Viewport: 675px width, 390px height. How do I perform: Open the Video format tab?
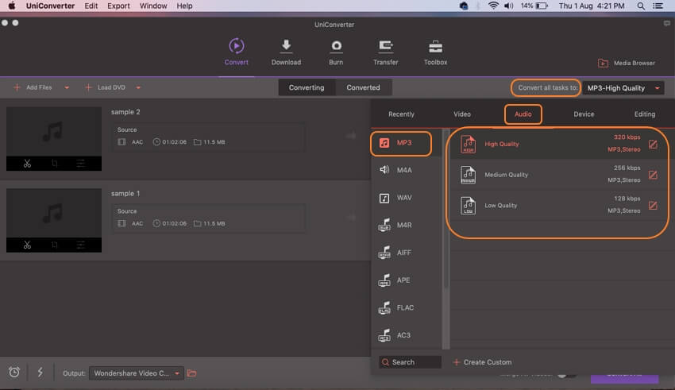(x=462, y=114)
